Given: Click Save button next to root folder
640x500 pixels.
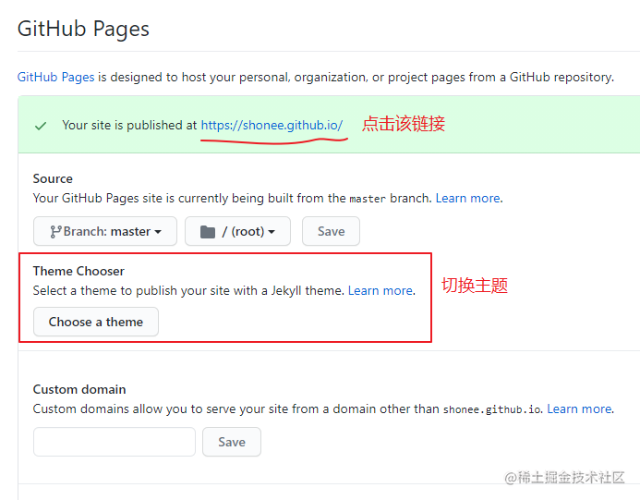Looking at the screenshot, I should 331,231.
